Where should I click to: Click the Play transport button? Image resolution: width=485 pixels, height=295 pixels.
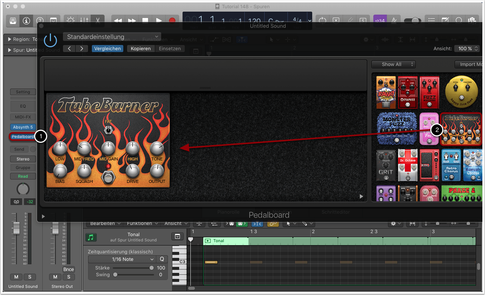click(x=159, y=21)
